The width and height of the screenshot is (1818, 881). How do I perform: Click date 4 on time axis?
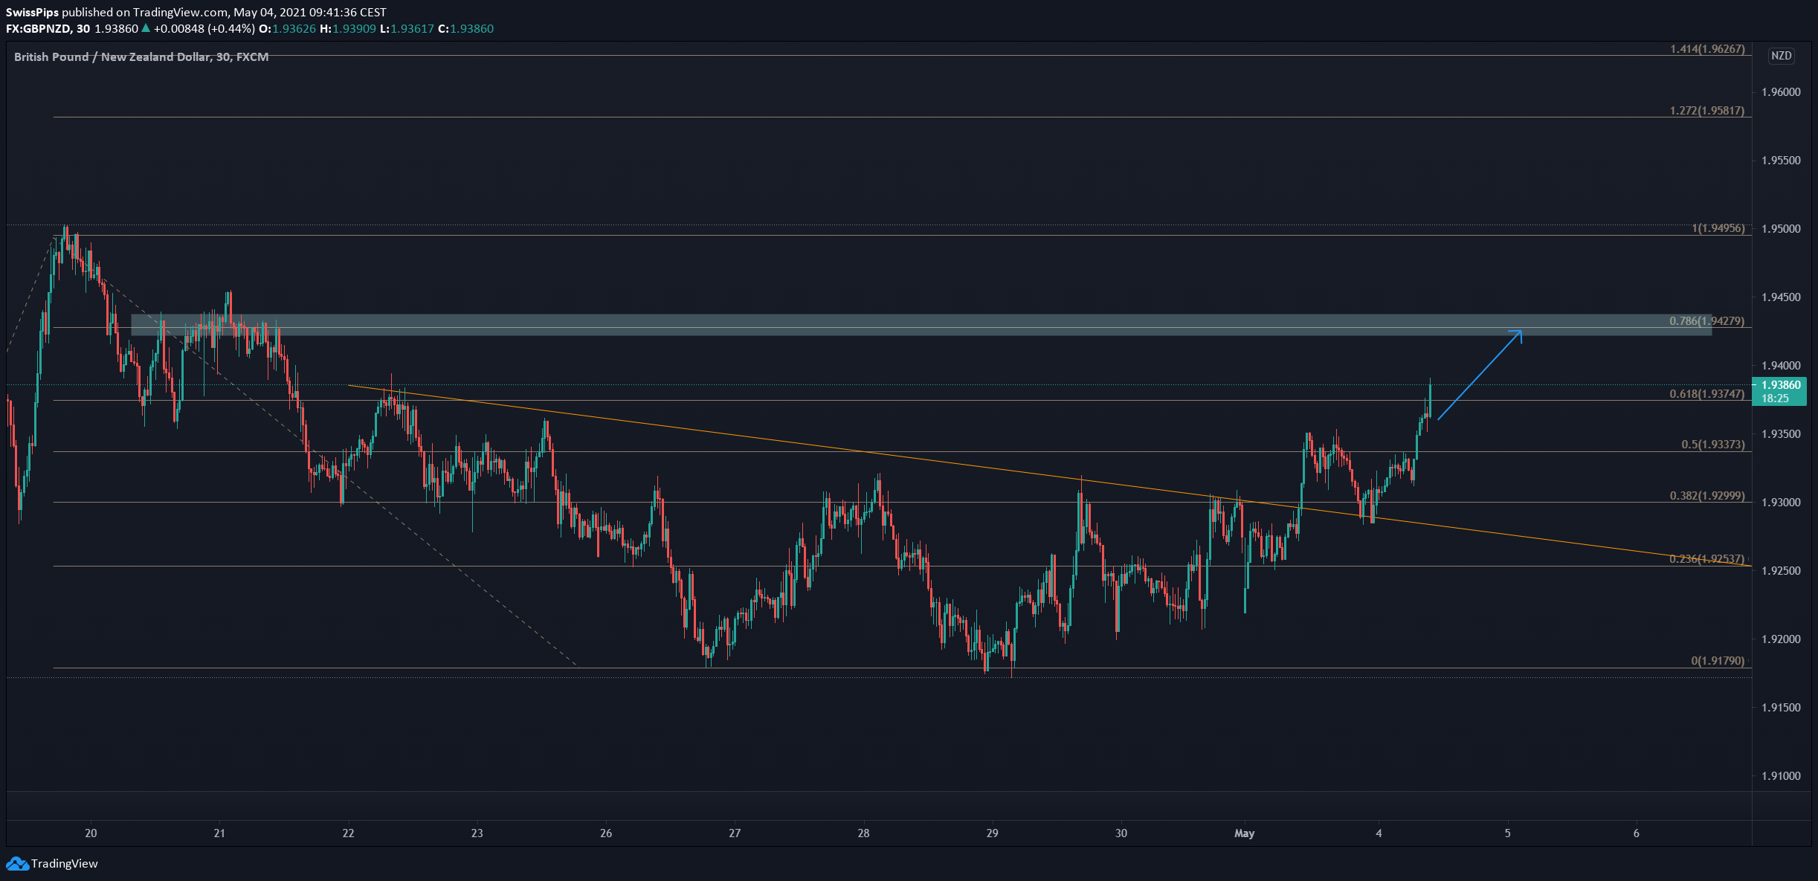(1379, 833)
